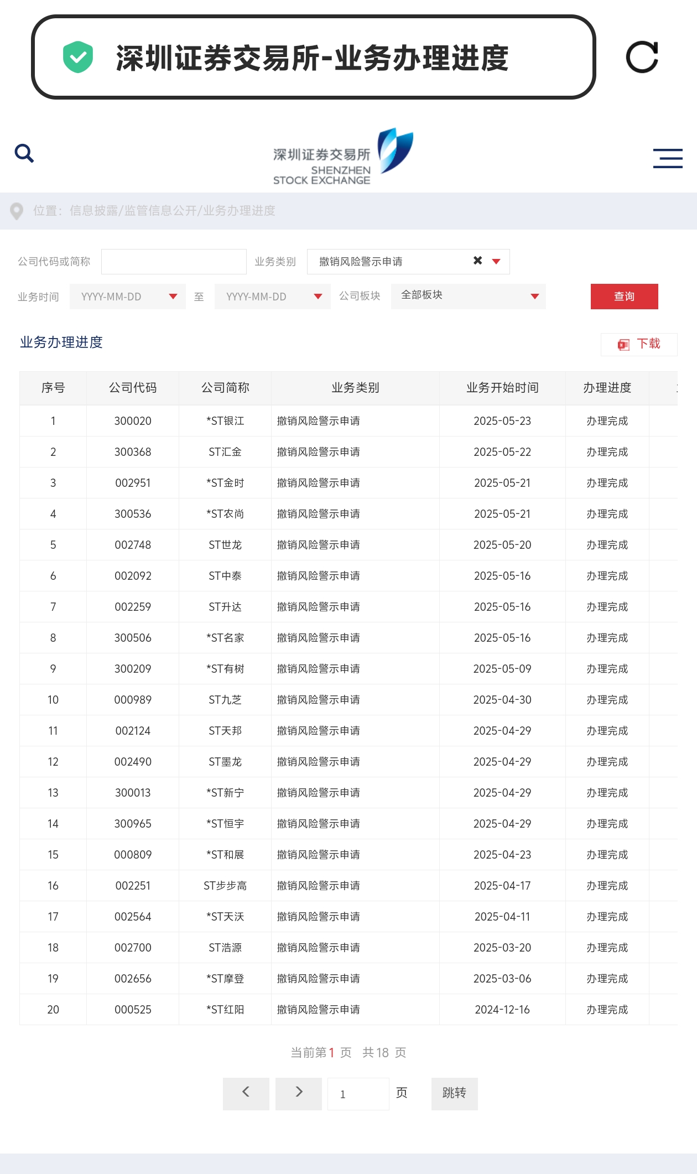Select company name ST九芝

pyautogui.click(x=225, y=700)
